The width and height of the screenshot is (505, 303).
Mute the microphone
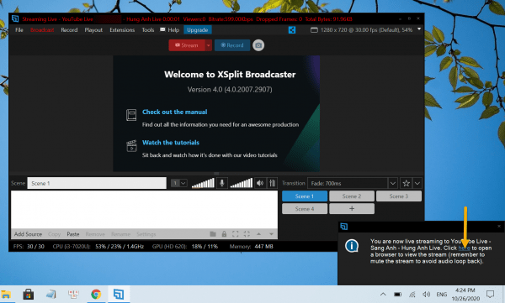click(x=221, y=183)
